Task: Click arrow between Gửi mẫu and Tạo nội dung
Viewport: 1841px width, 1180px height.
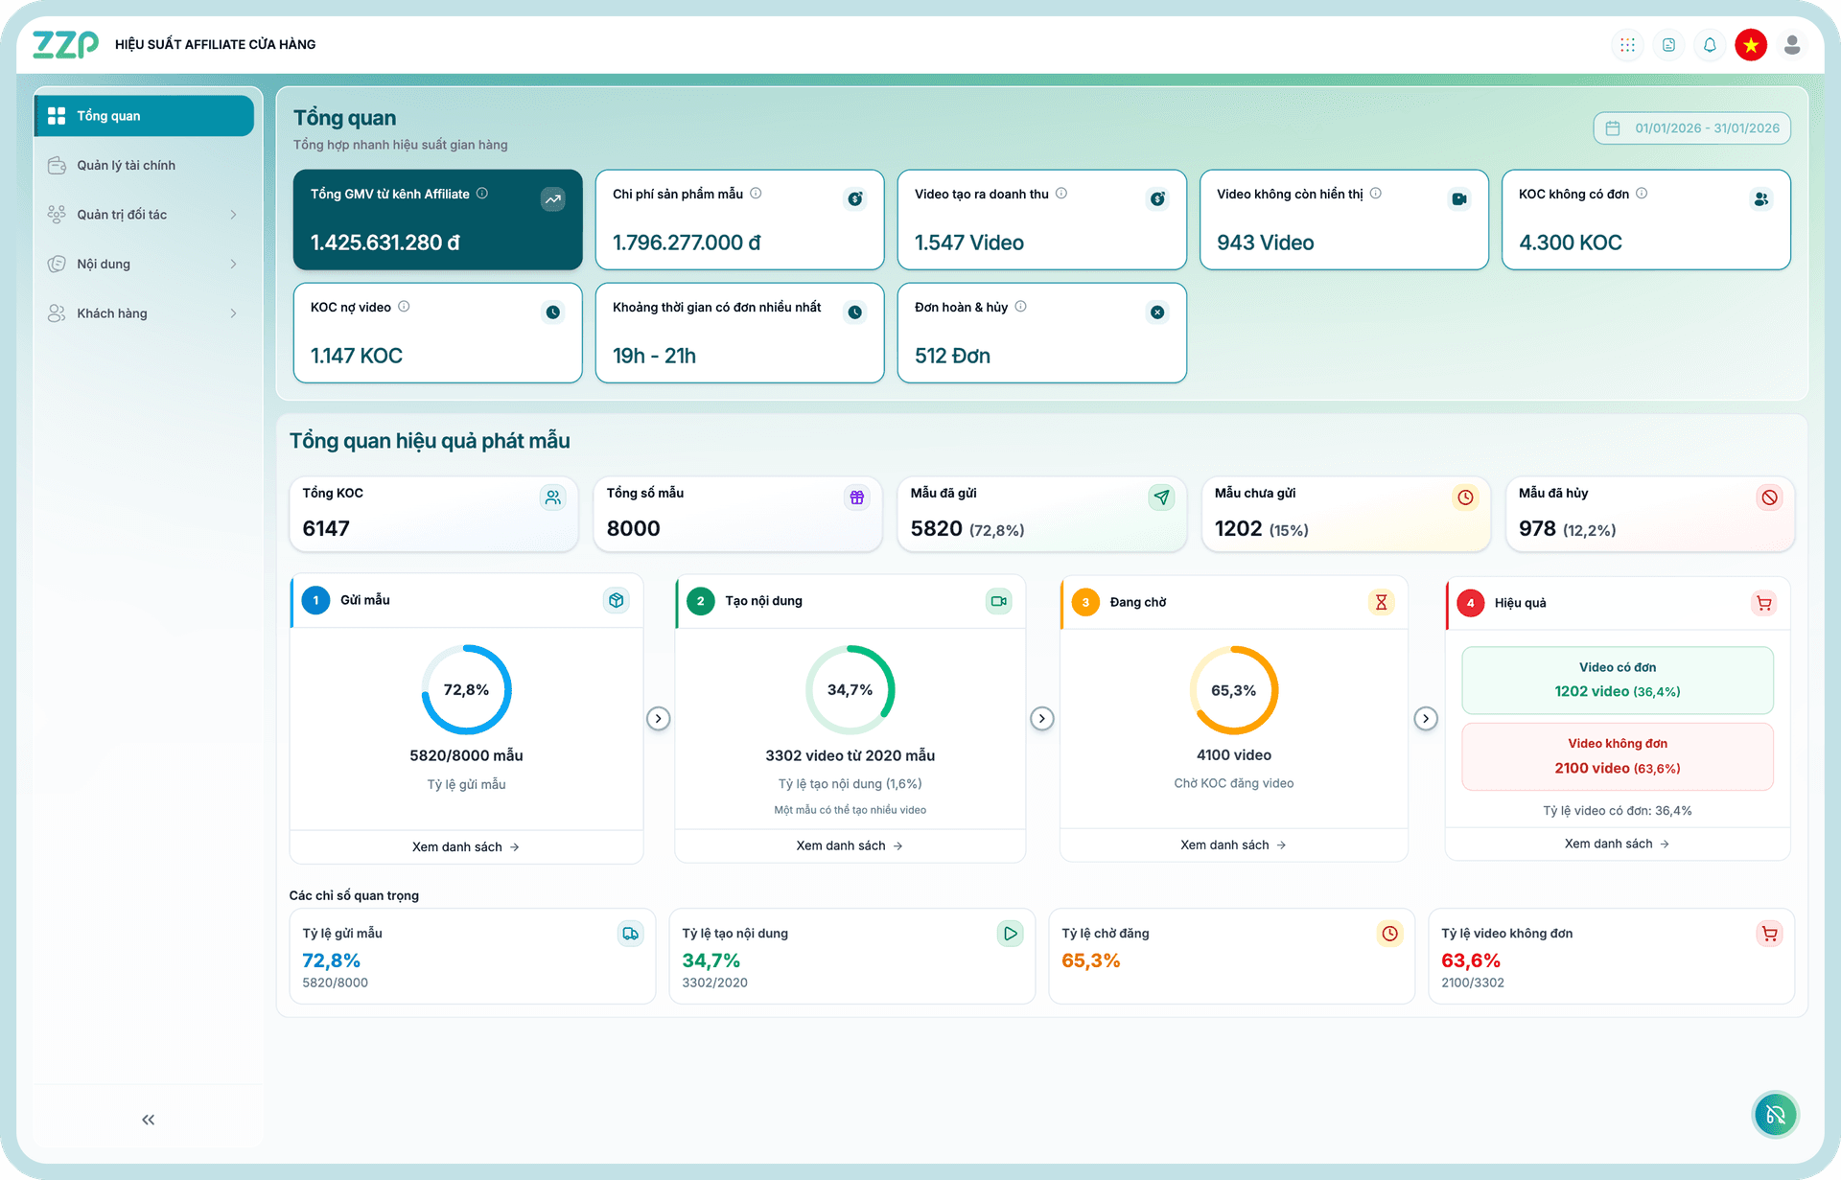Action: coord(658,719)
